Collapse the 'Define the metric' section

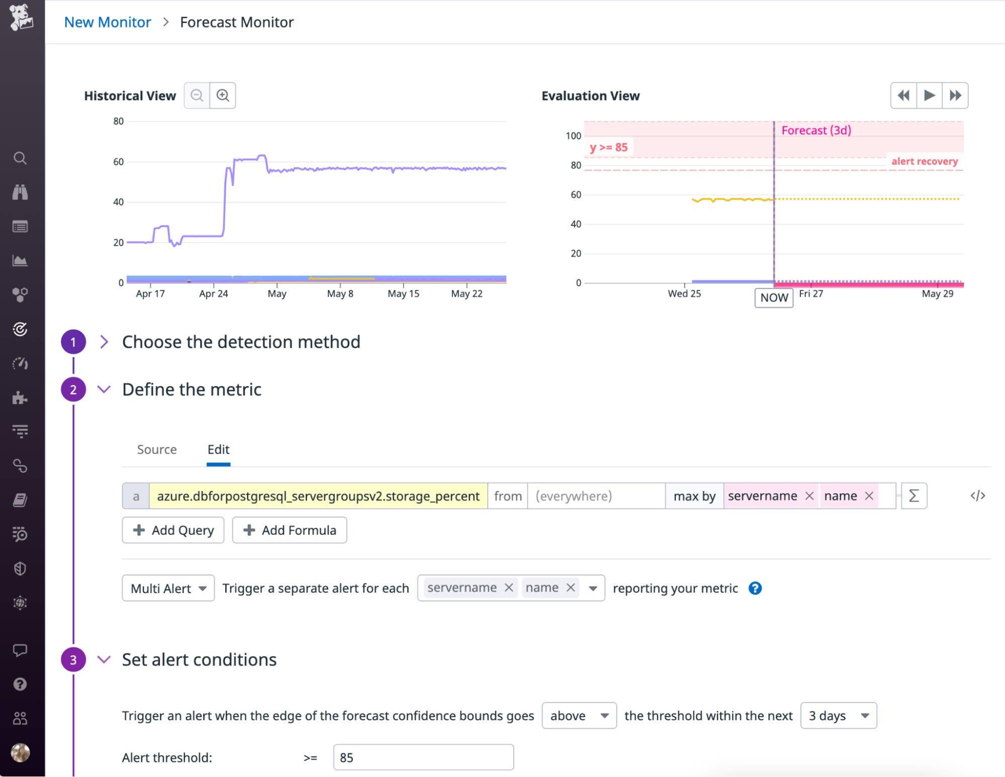pos(105,389)
